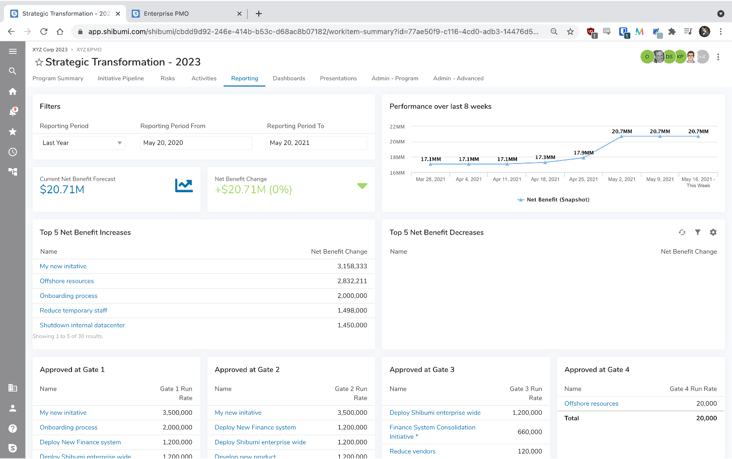Open Shutdown internal datacenter link
The height and width of the screenshot is (459, 732).
click(x=82, y=326)
